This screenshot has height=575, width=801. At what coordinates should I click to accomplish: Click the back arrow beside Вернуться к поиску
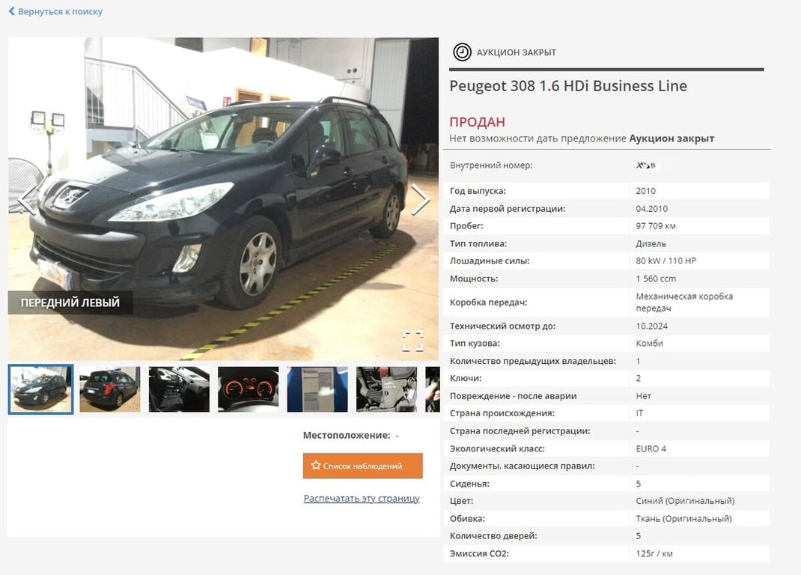pos(12,10)
